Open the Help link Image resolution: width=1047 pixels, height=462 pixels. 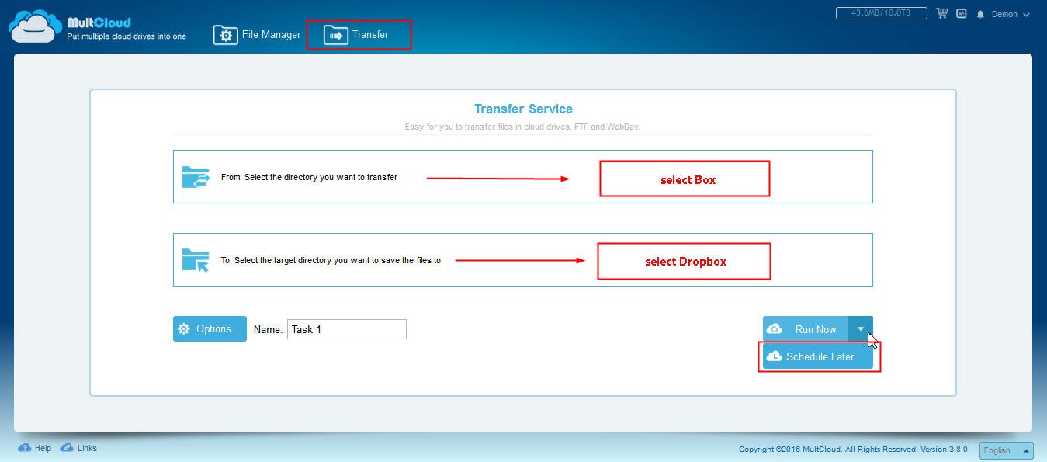tap(43, 448)
